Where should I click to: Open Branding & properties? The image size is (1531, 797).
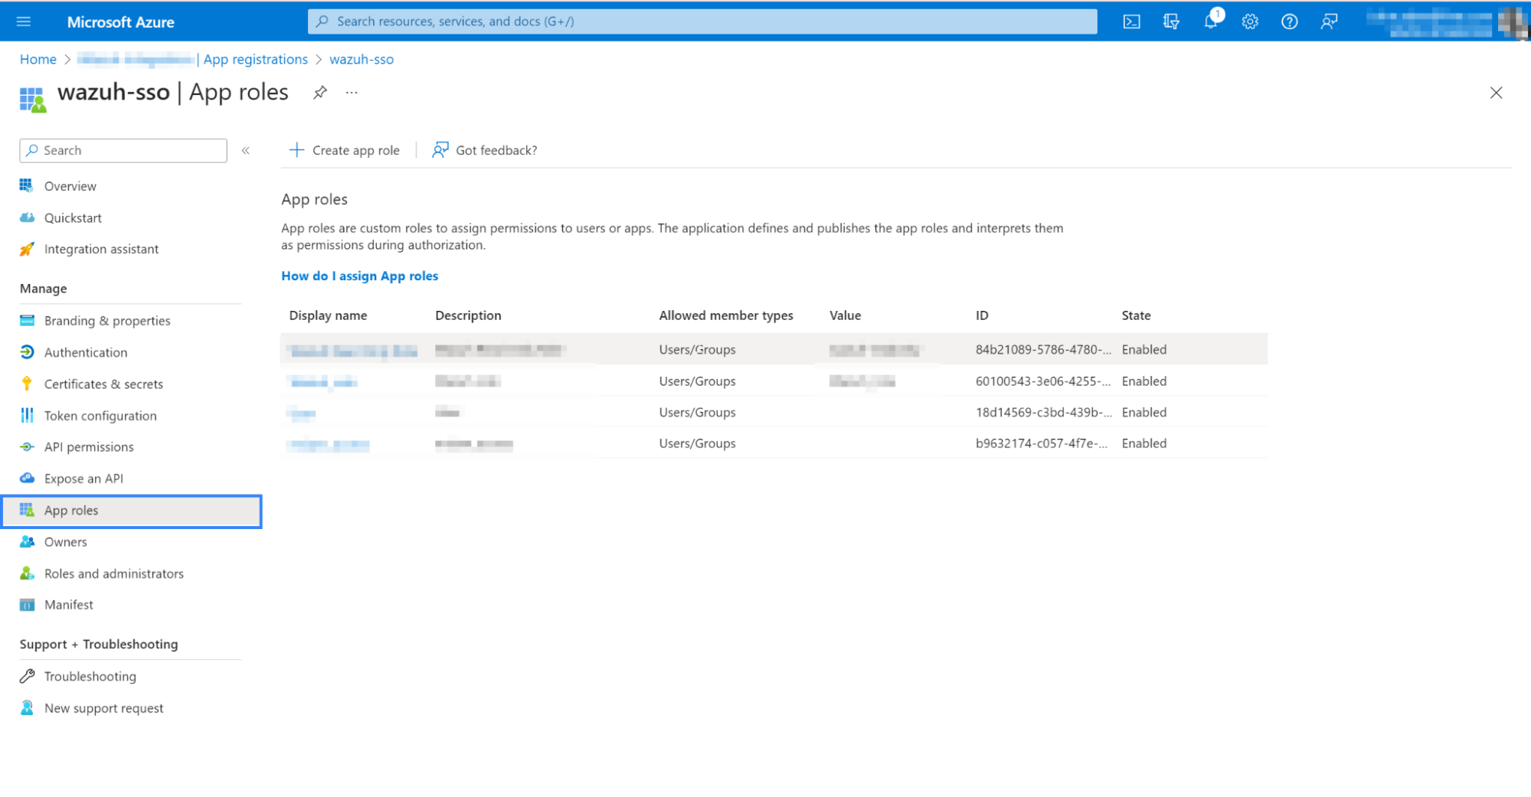[x=107, y=321]
